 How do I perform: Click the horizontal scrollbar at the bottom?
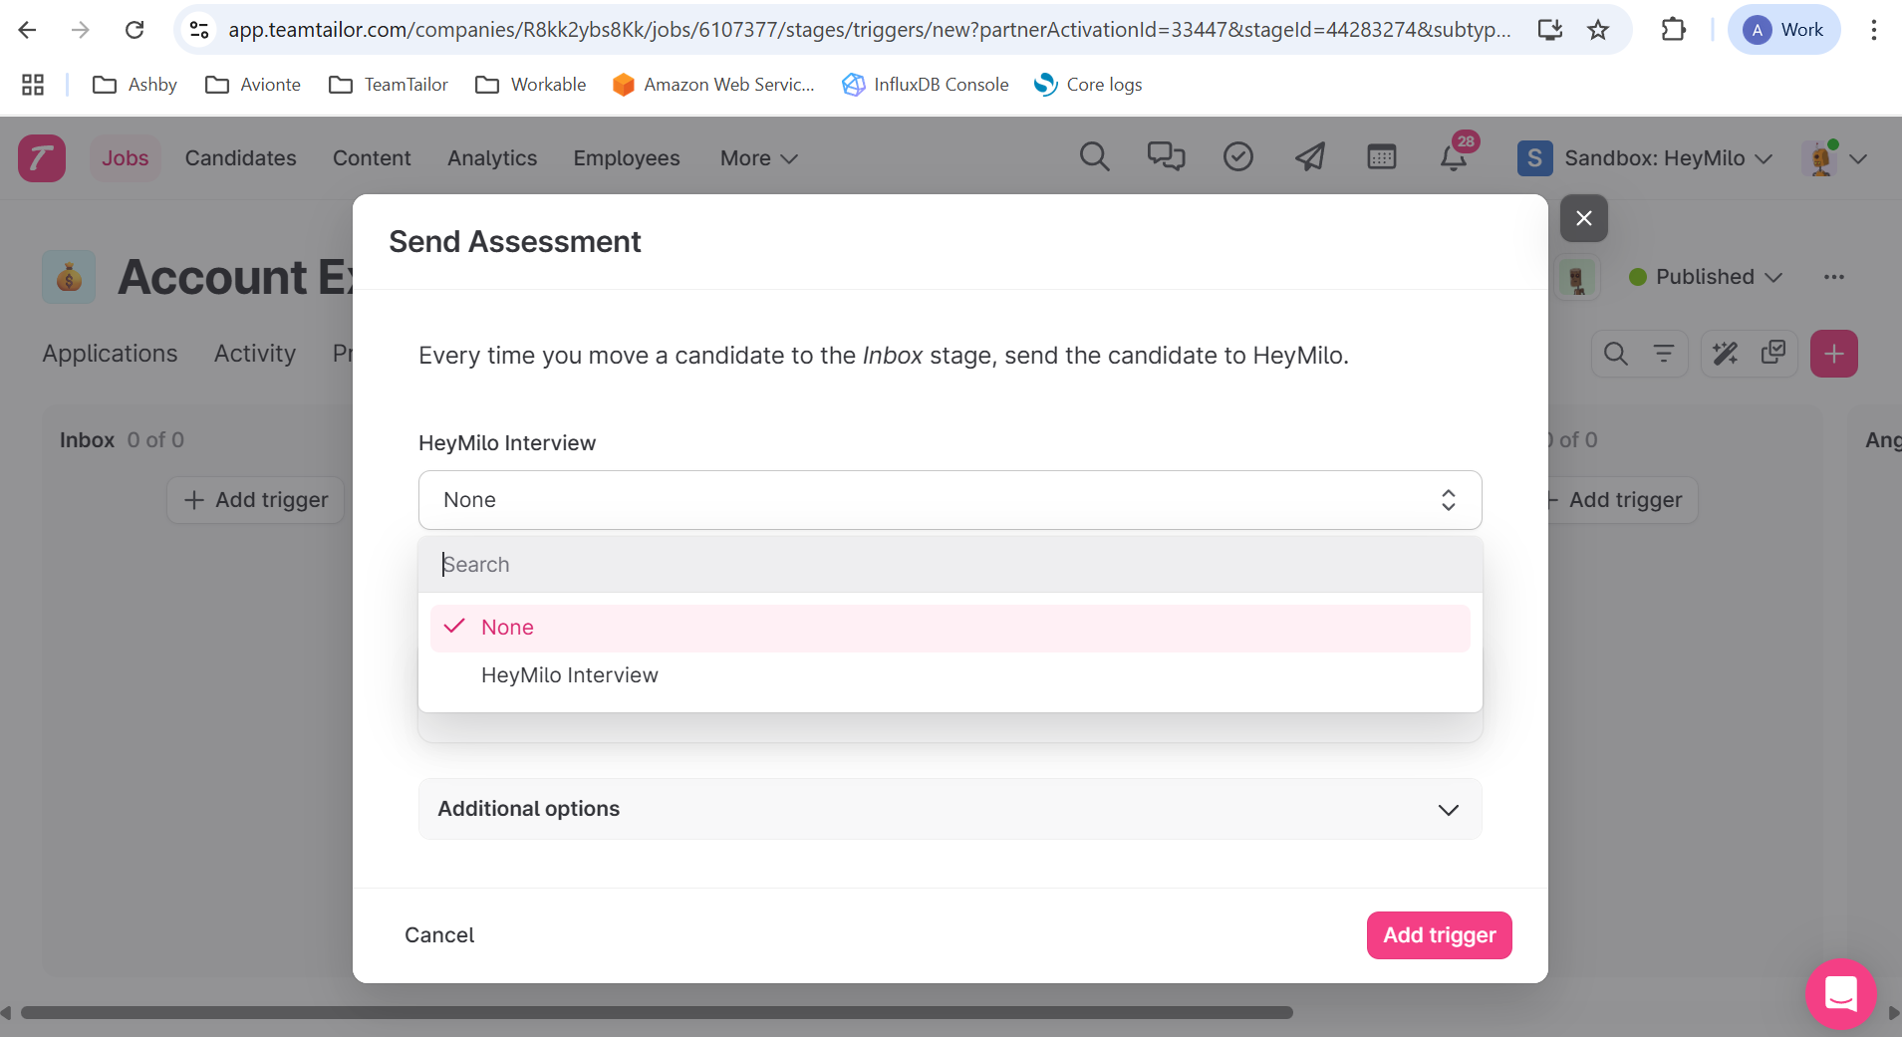point(658,1013)
